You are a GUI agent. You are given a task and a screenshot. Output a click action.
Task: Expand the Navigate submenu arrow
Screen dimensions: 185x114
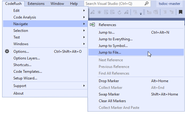[x=84, y=24]
